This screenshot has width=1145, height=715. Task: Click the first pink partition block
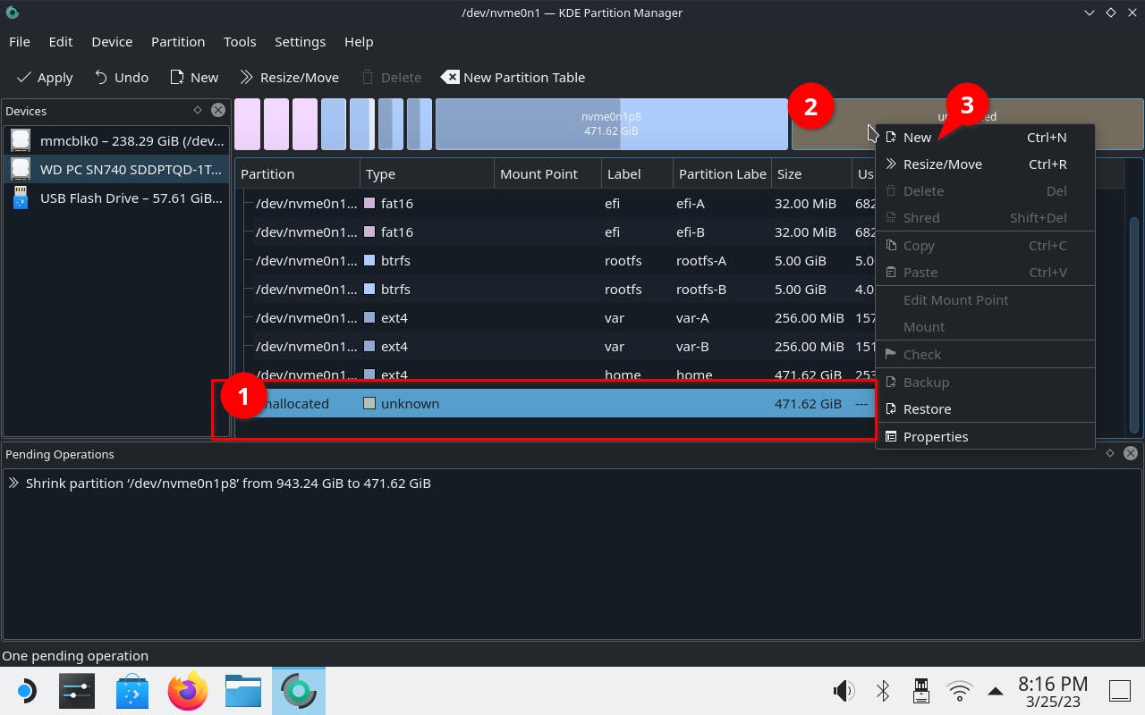coord(248,124)
